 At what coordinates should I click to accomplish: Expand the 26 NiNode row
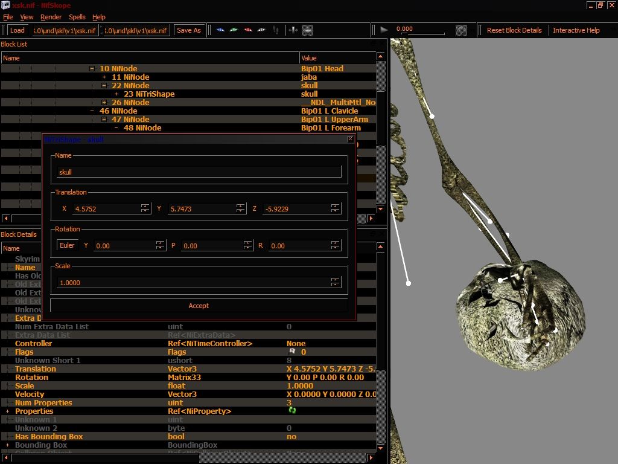tap(104, 103)
